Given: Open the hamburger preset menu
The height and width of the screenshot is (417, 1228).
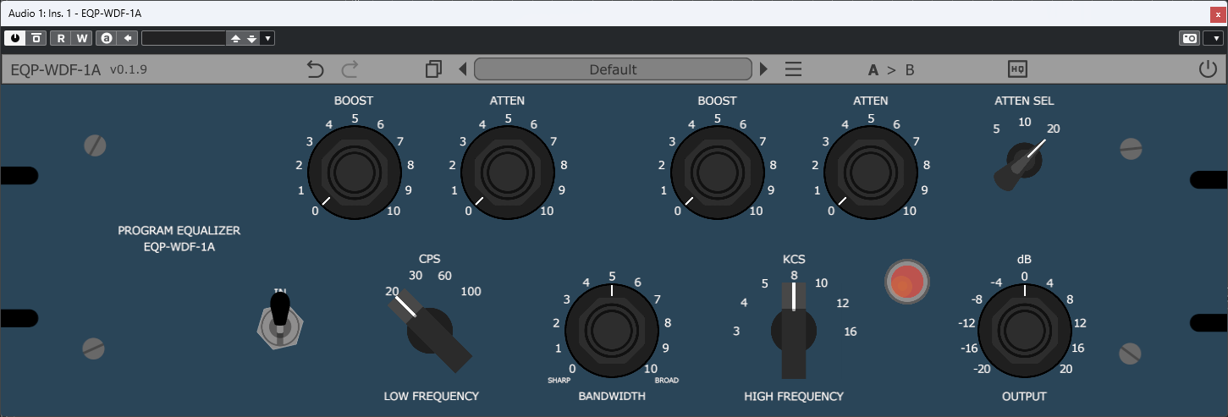Looking at the screenshot, I should (x=793, y=69).
